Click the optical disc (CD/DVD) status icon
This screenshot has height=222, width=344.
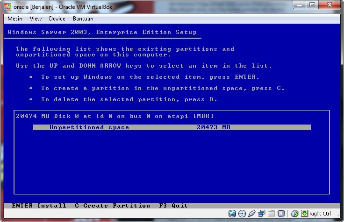click(242, 214)
